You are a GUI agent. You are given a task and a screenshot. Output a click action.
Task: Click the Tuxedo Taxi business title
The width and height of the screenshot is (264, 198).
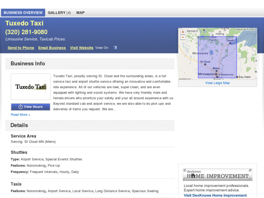[24, 23]
